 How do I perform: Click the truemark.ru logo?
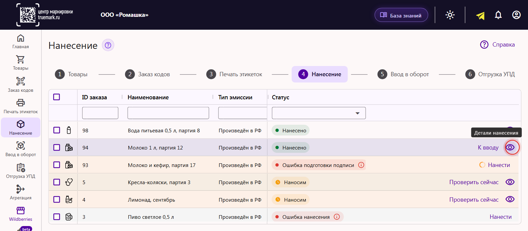click(x=45, y=15)
